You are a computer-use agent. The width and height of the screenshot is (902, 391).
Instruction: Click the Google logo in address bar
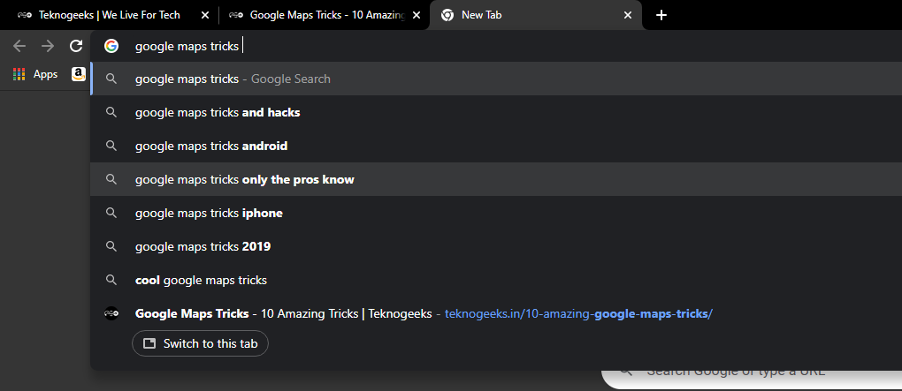[x=111, y=46]
